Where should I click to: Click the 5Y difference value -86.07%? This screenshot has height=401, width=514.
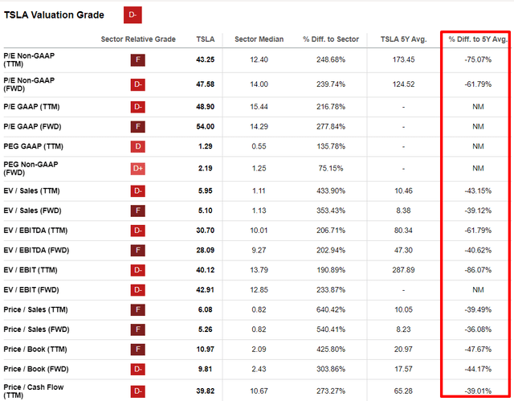coord(478,270)
